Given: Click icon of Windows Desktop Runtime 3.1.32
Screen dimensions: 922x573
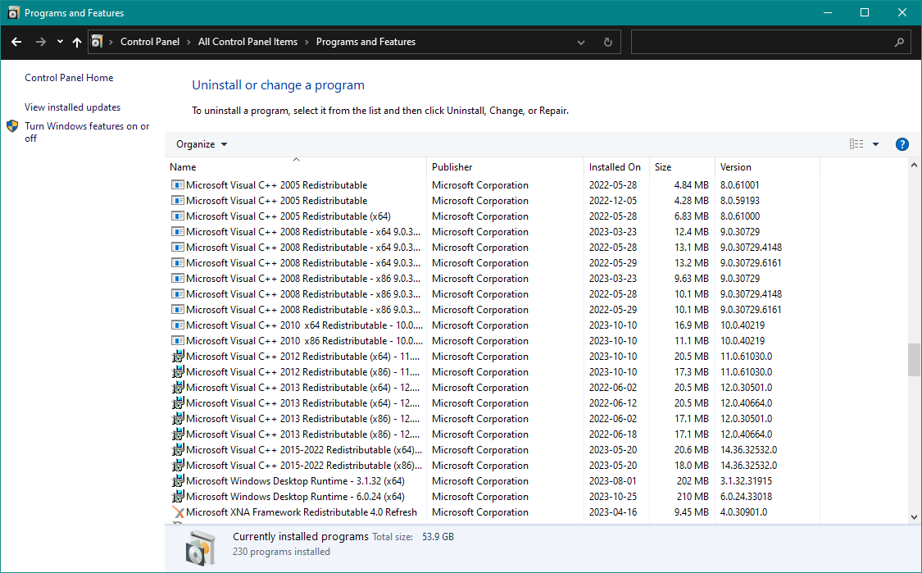Looking at the screenshot, I should click(x=178, y=480).
